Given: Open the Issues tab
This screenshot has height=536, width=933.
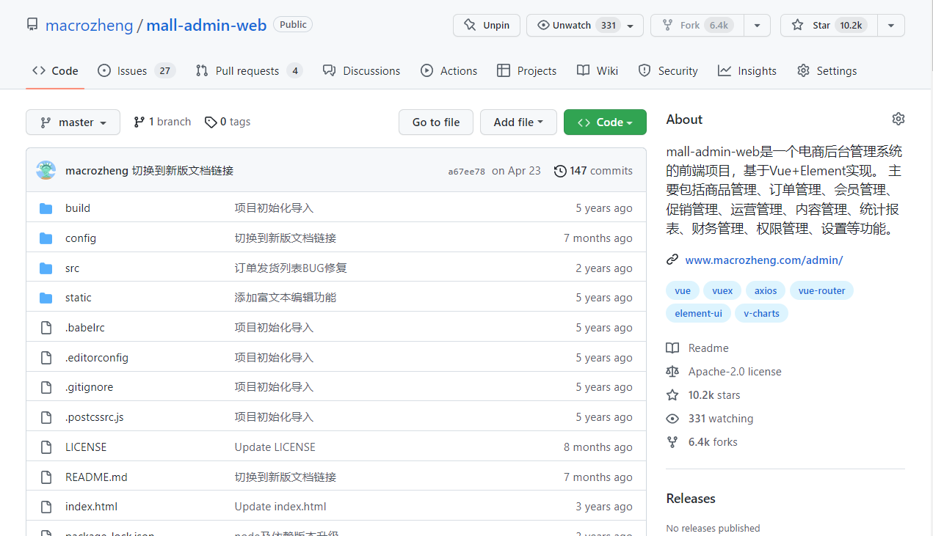Looking at the screenshot, I should pyautogui.click(x=137, y=71).
